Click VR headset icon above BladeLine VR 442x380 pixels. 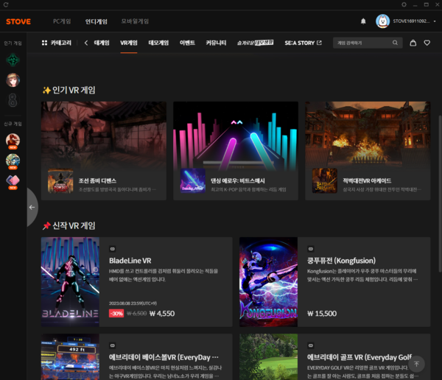[112, 249]
